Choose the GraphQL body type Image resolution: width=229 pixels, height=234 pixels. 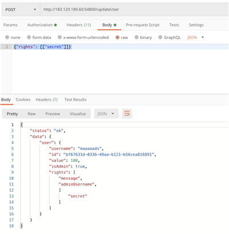(x=169, y=37)
